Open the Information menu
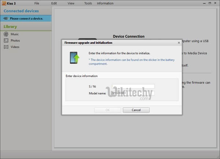Image resolution: width=220 pixels, height=159 pixels. click(x=105, y=3)
